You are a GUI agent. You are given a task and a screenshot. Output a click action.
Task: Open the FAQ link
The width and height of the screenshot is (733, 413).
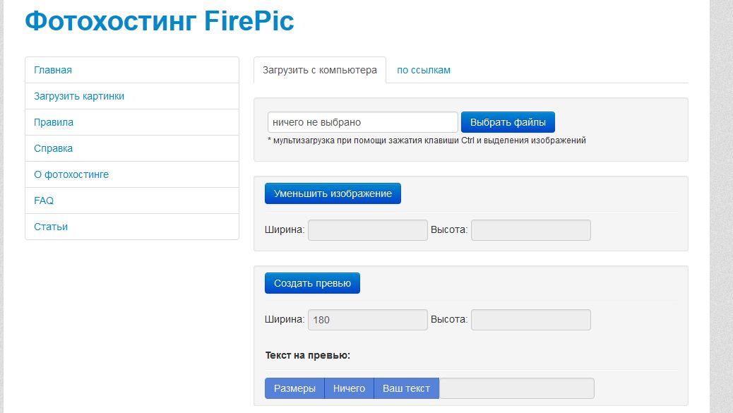pyautogui.click(x=132, y=201)
